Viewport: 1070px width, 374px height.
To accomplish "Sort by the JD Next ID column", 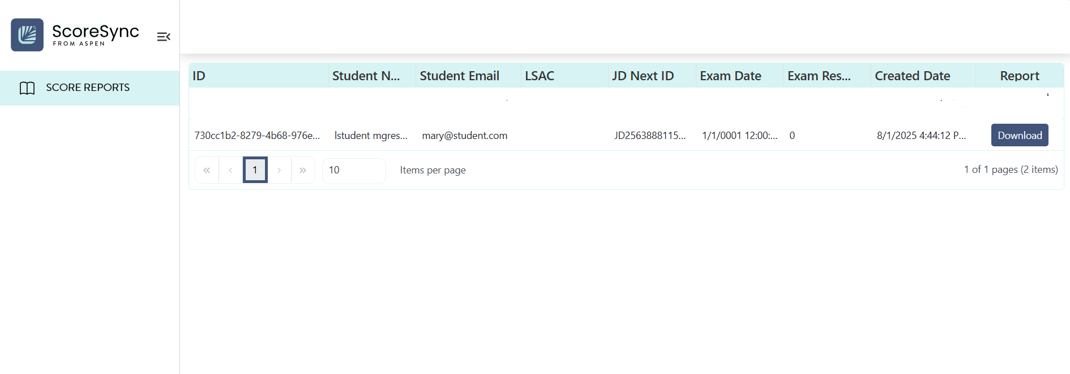I will tap(643, 76).
